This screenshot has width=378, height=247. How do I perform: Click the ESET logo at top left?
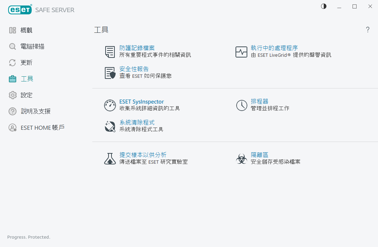point(20,10)
